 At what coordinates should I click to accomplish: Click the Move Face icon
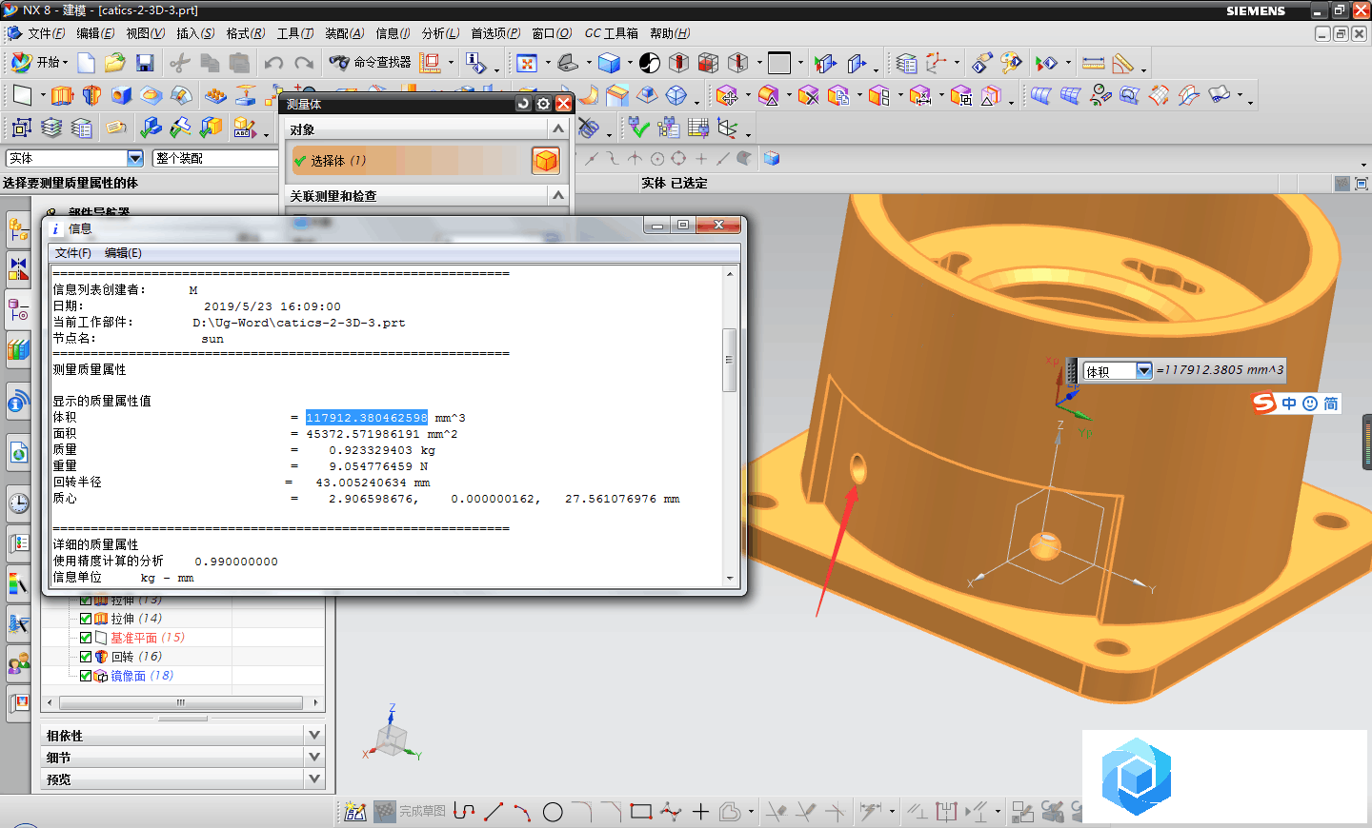727,95
